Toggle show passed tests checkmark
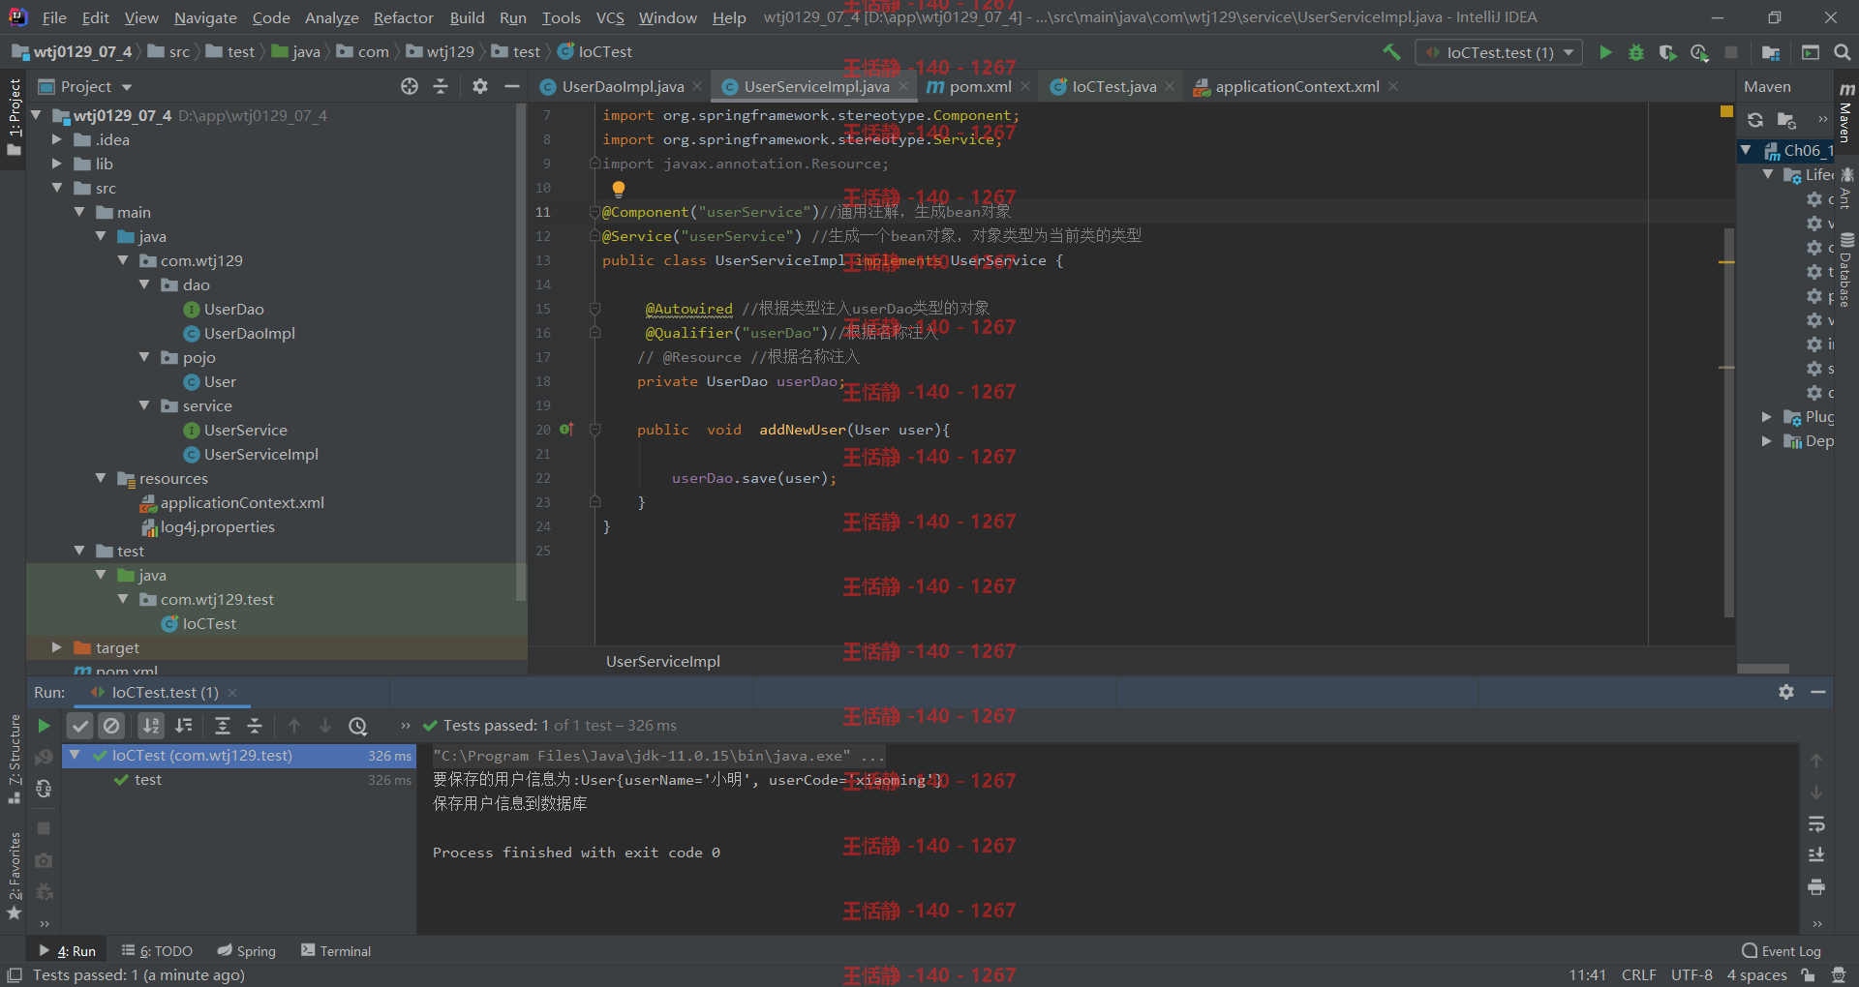 (80, 725)
